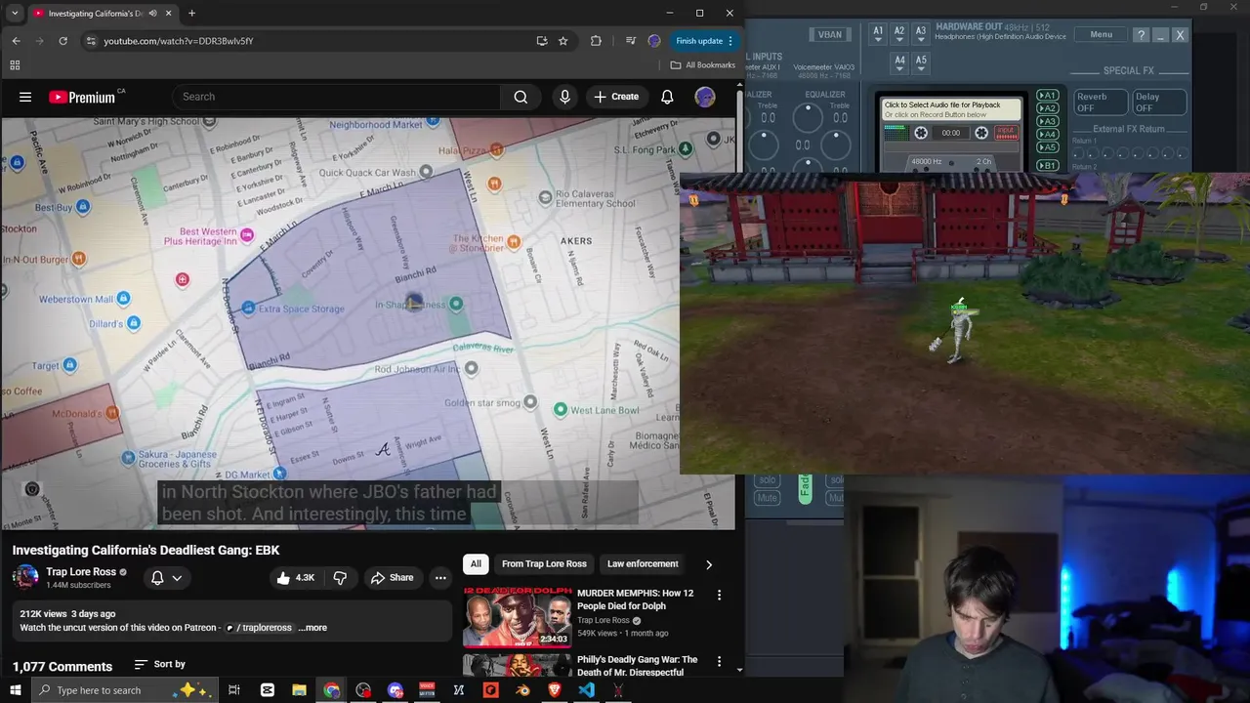Click the YouTube search magnifier button
1250x703 pixels.
(x=521, y=97)
